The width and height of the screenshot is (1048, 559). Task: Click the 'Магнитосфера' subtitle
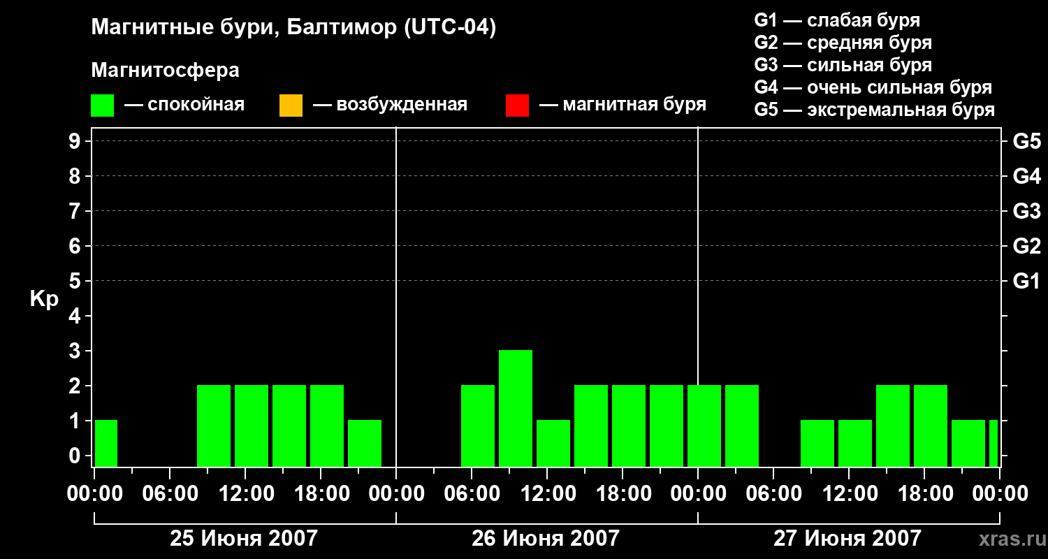point(165,71)
